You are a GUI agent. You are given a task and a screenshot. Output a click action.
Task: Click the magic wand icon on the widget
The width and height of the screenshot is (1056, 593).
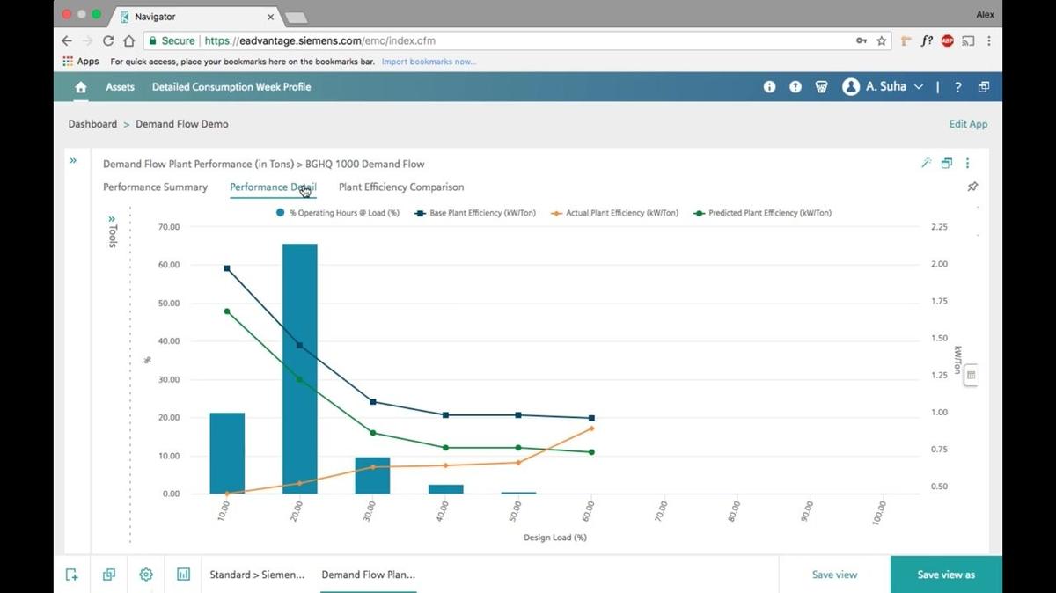(x=926, y=163)
